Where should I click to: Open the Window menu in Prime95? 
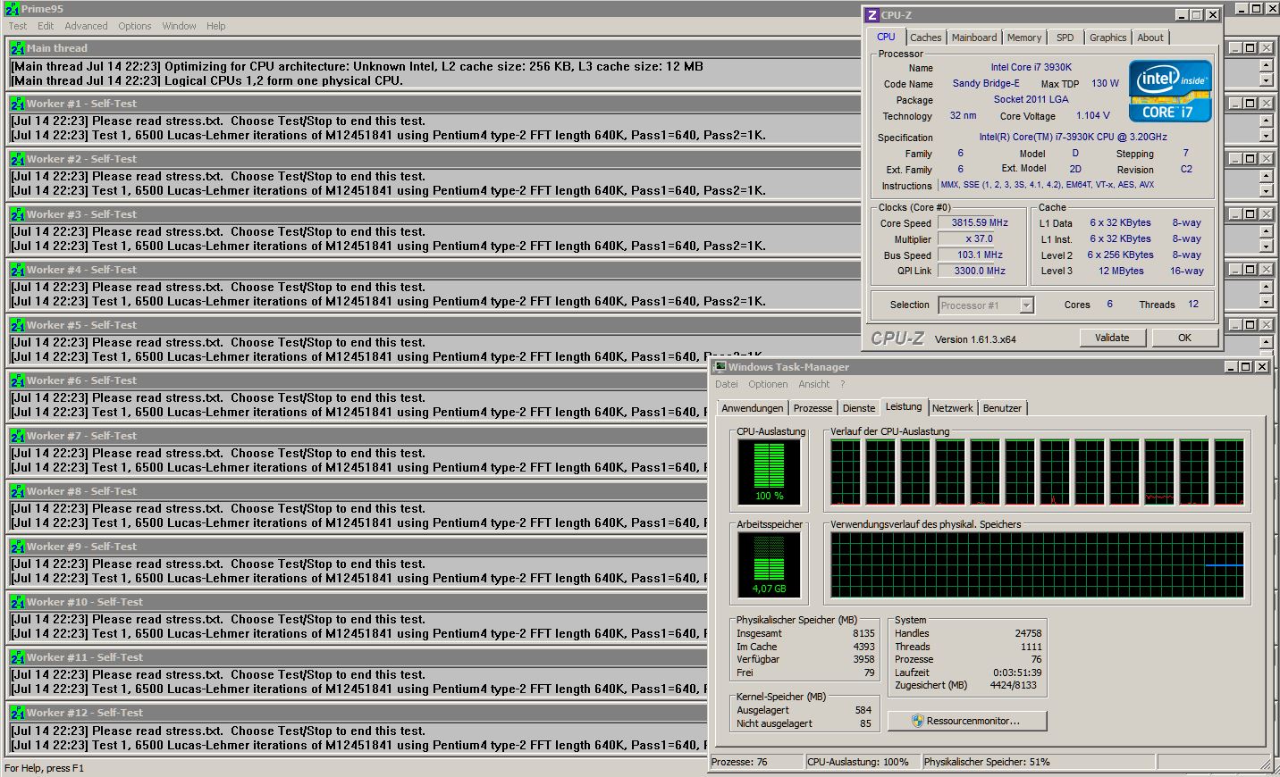coord(179,26)
